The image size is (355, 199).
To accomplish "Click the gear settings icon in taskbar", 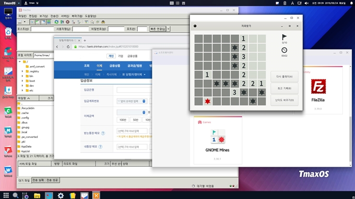I will (61, 195).
